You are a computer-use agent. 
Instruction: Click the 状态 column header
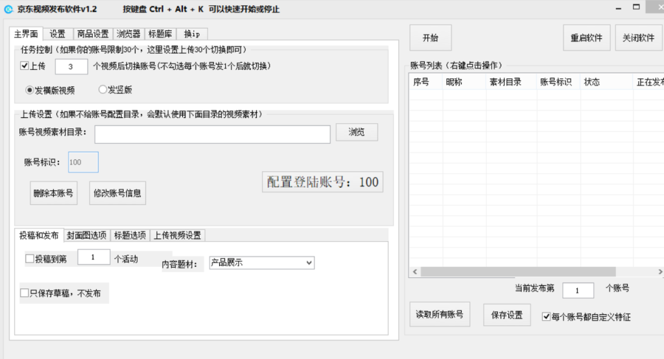(x=606, y=82)
